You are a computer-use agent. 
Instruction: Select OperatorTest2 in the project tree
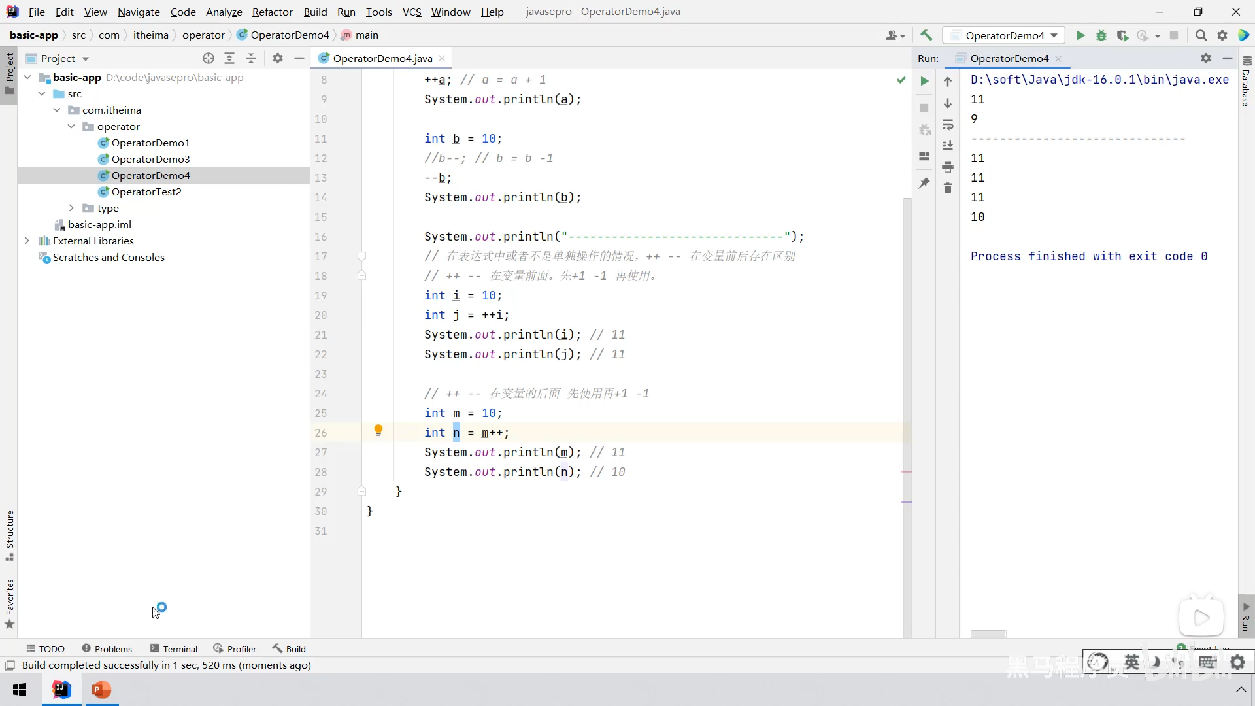(x=146, y=192)
